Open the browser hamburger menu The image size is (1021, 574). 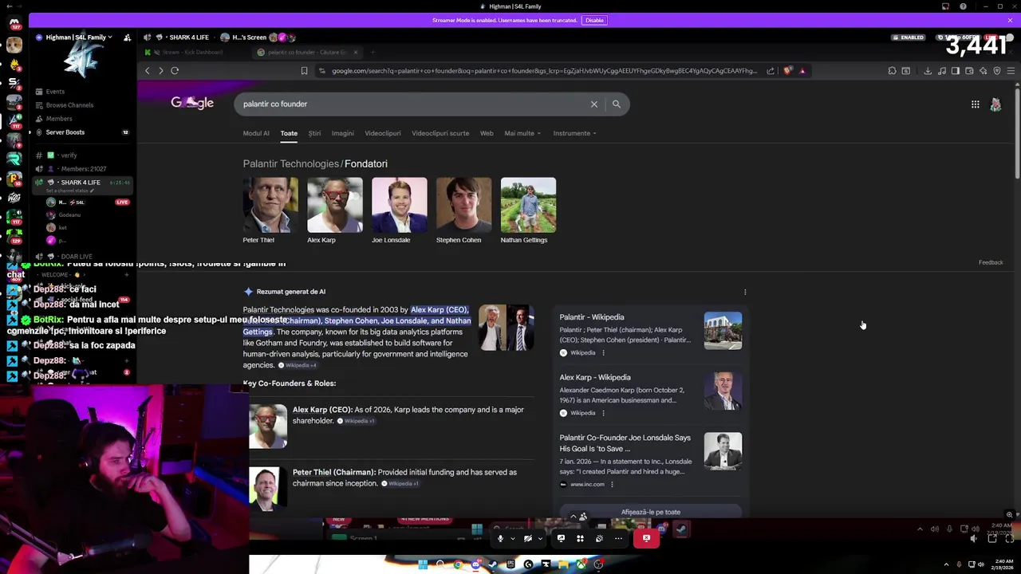tap(1011, 71)
